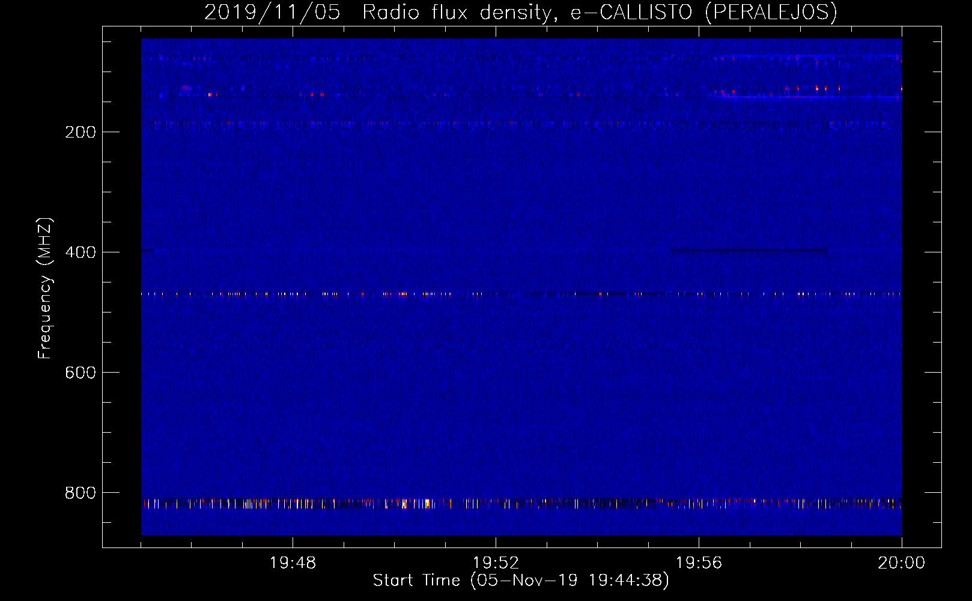Click the 19:56 time tick label

[x=699, y=563]
